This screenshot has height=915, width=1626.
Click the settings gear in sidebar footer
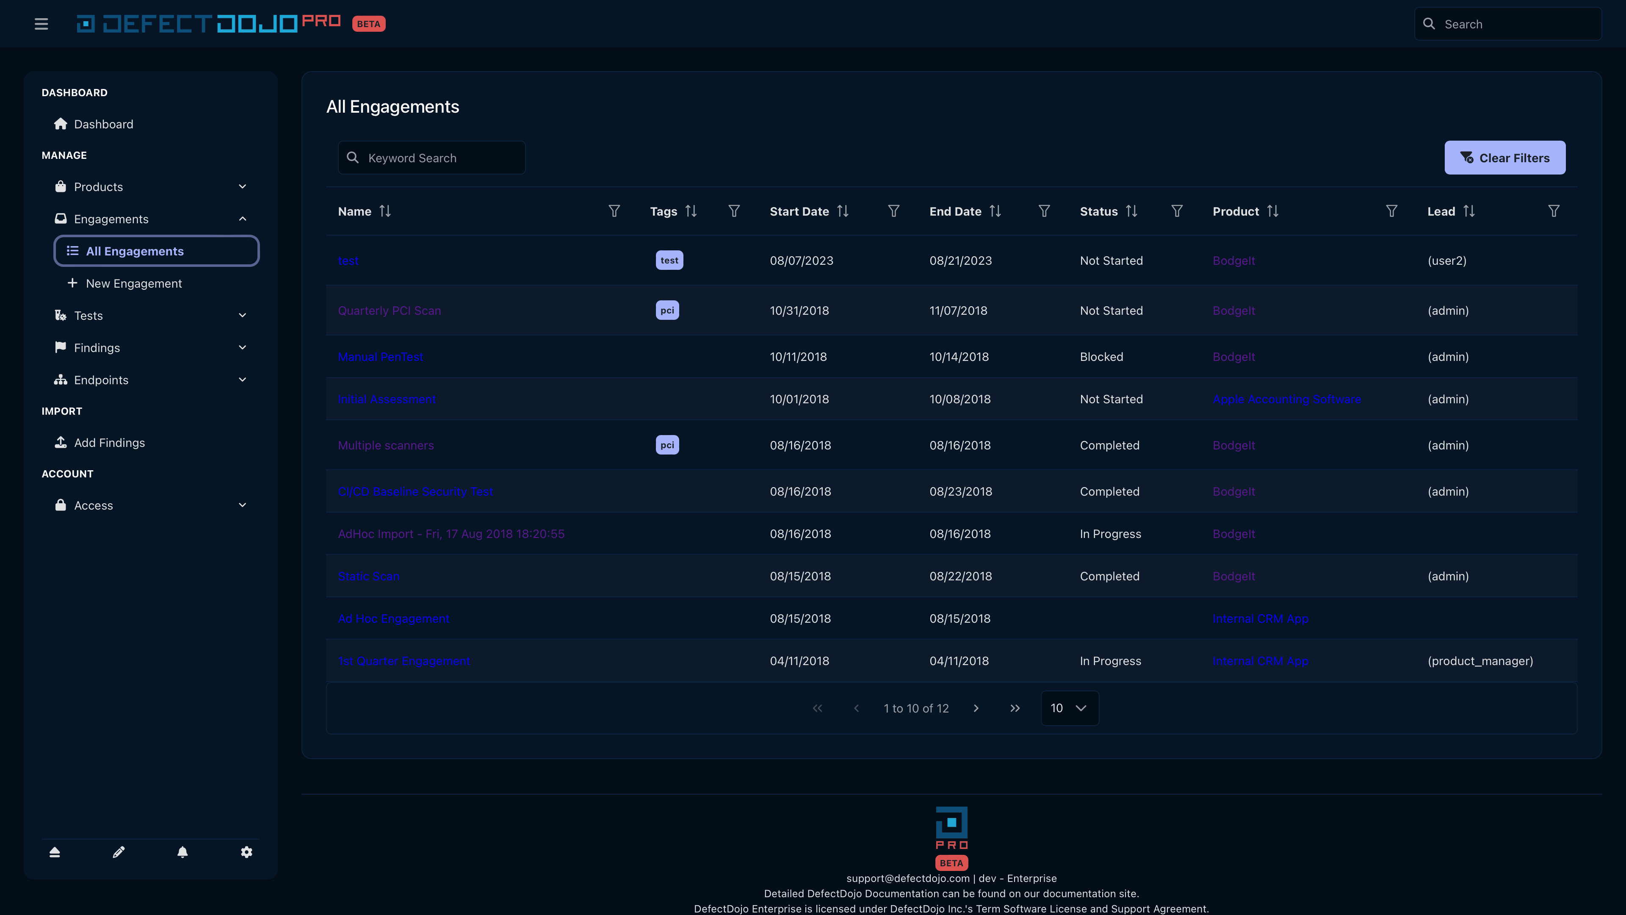coord(246,852)
